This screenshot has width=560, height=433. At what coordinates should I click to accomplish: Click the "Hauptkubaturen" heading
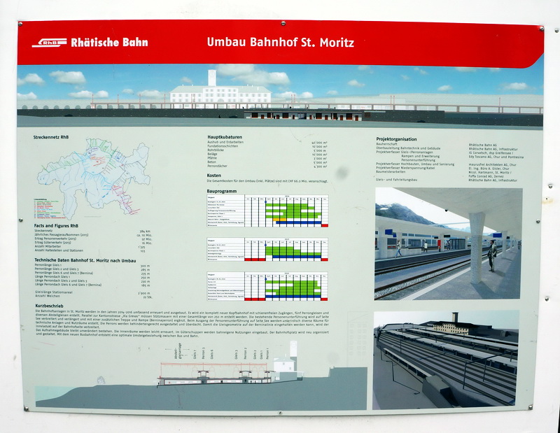pos(225,137)
